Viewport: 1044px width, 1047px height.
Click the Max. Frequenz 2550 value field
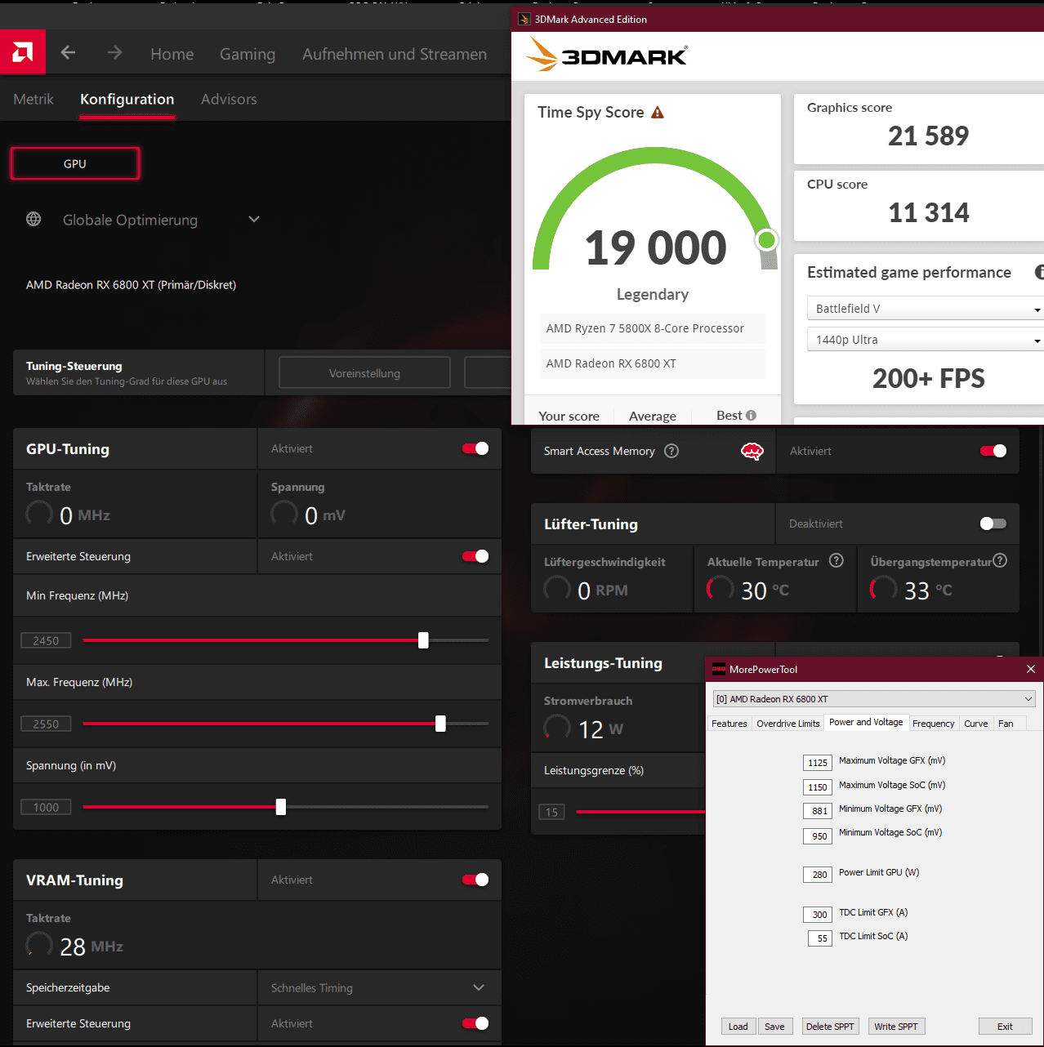click(46, 724)
